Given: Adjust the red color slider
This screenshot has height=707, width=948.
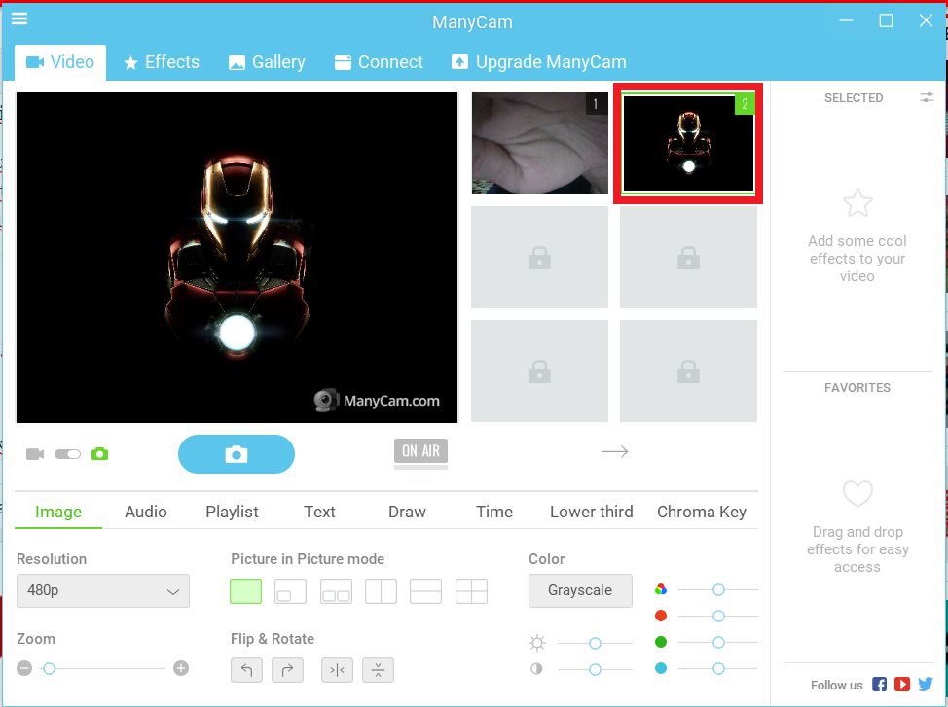Looking at the screenshot, I should (718, 616).
